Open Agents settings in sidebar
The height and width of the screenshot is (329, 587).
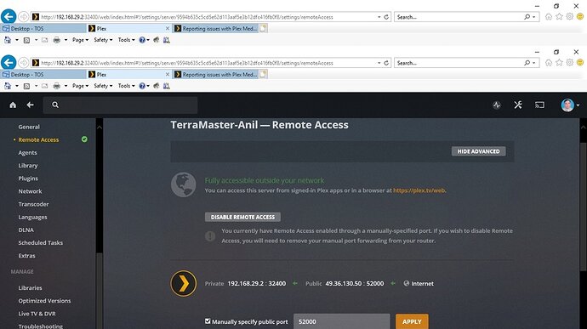pyautogui.click(x=27, y=153)
